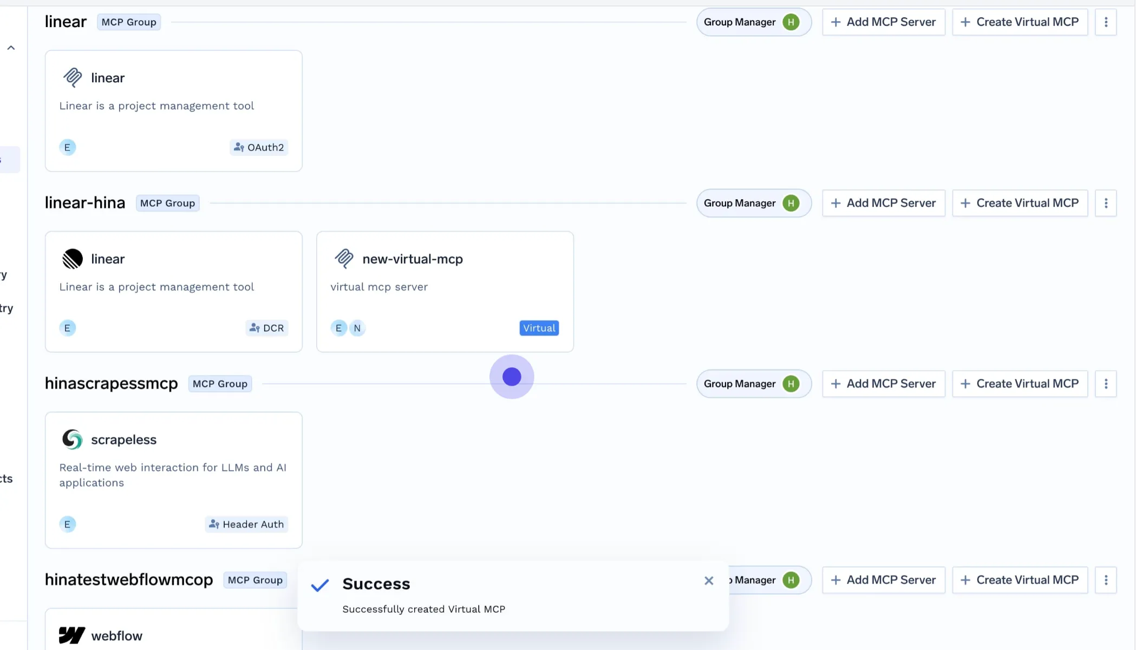This screenshot has height=650, width=1136.
Task: Collapse the sidebar with the chevron arrow
Action: (11, 48)
